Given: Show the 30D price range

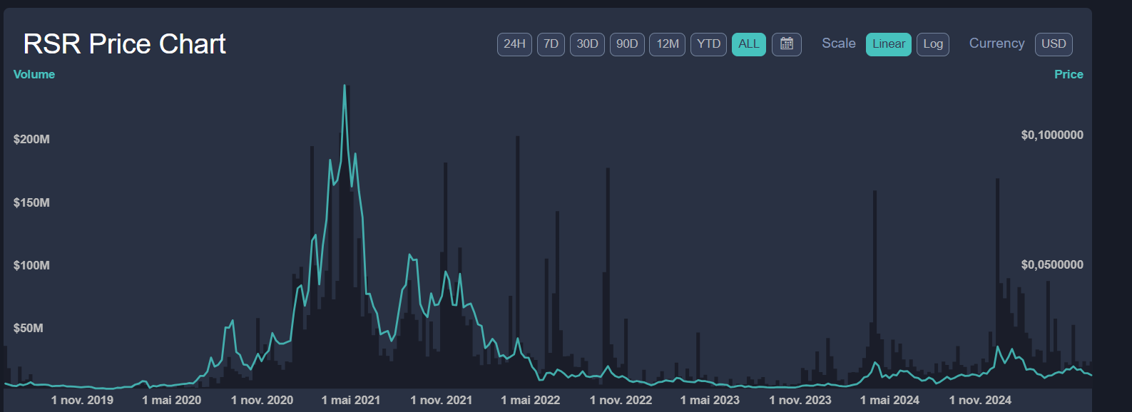Looking at the screenshot, I should pyautogui.click(x=587, y=44).
